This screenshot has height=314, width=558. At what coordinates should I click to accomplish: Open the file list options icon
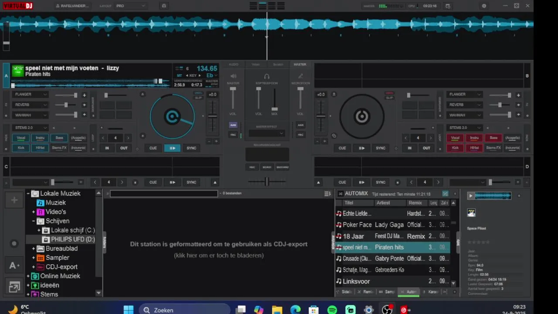(x=328, y=194)
